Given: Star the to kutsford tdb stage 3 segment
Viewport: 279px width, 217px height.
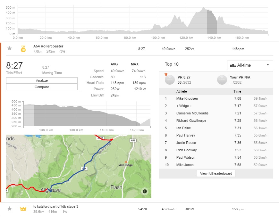Looking at the screenshot, I should [10, 209].
